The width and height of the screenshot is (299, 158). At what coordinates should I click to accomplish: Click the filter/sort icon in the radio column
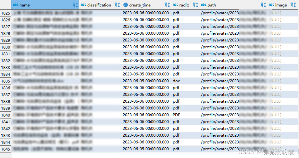[x=195, y=5]
